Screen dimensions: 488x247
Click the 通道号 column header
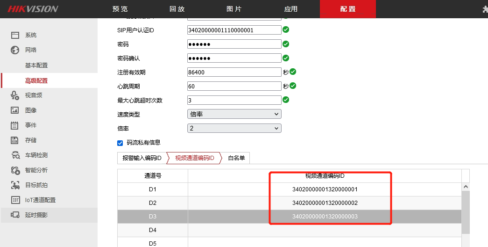(x=153, y=176)
